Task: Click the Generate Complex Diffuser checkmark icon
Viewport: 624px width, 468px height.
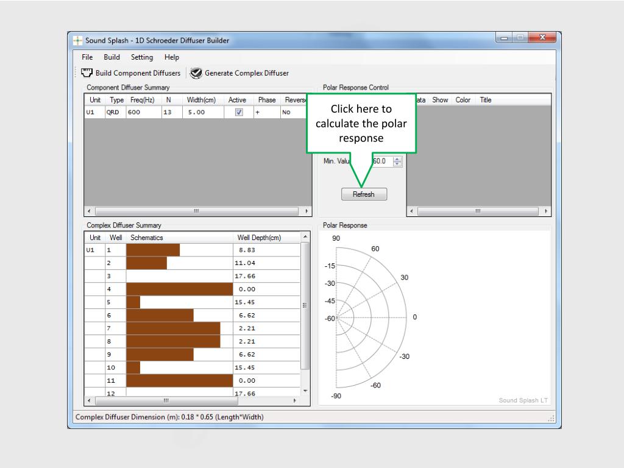Action: [196, 73]
